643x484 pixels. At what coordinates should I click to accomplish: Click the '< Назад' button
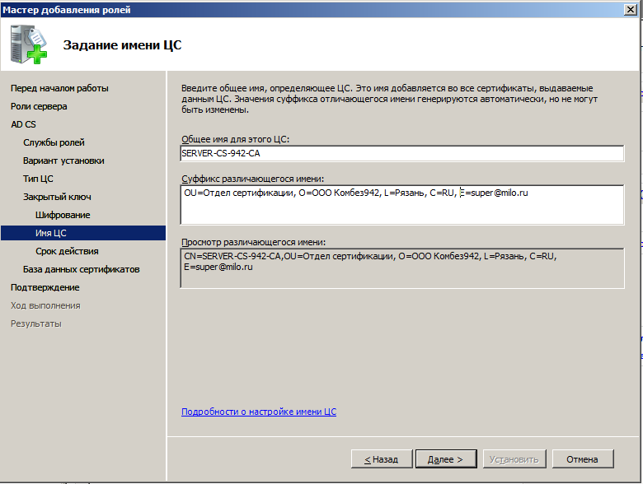(x=382, y=459)
